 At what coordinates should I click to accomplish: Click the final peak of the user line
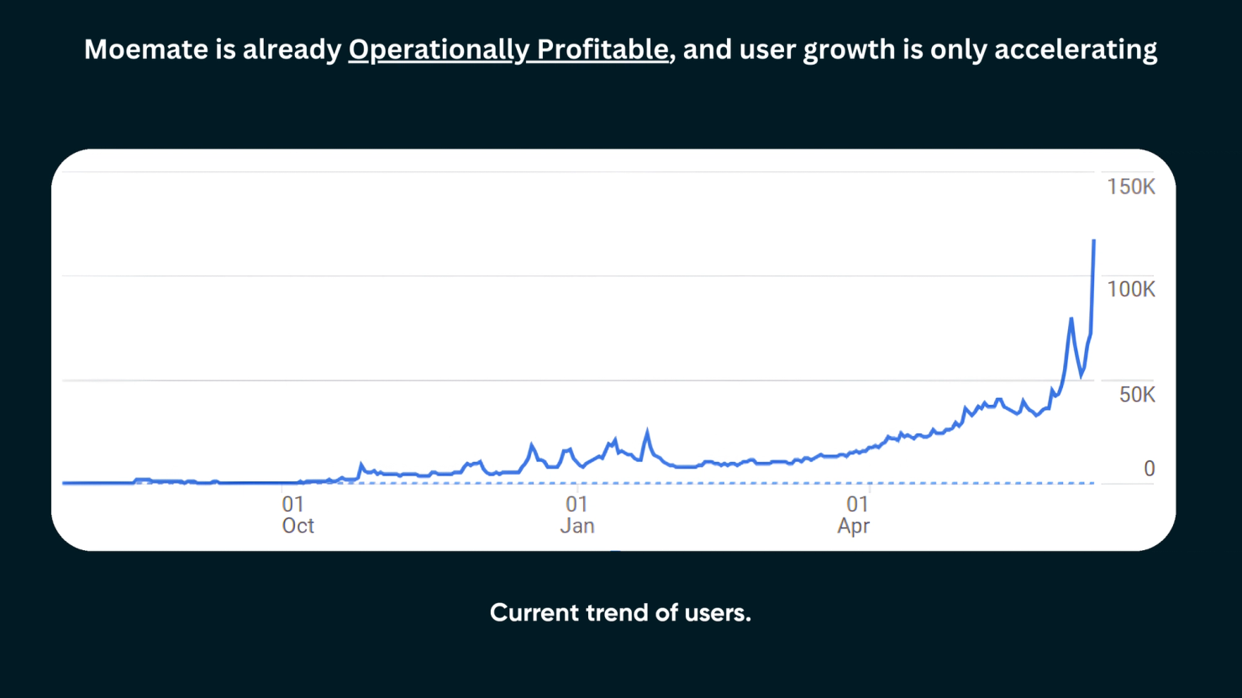[x=1093, y=241]
